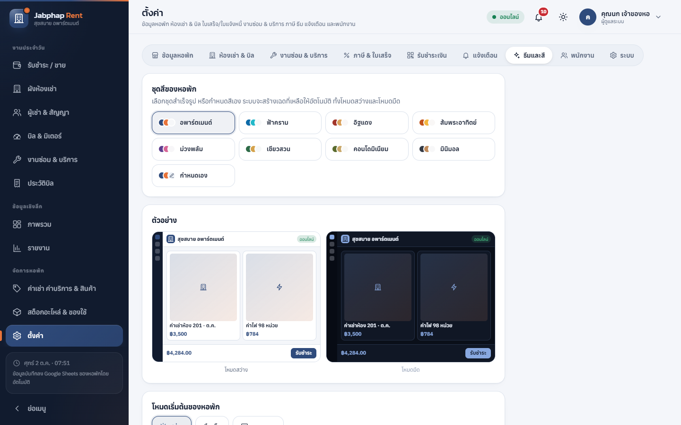Select the อพาร์ตเมนต์ color theme preset

click(193, 123)
